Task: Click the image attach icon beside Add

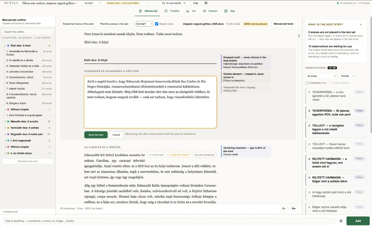Action: [x=341, y=221]
